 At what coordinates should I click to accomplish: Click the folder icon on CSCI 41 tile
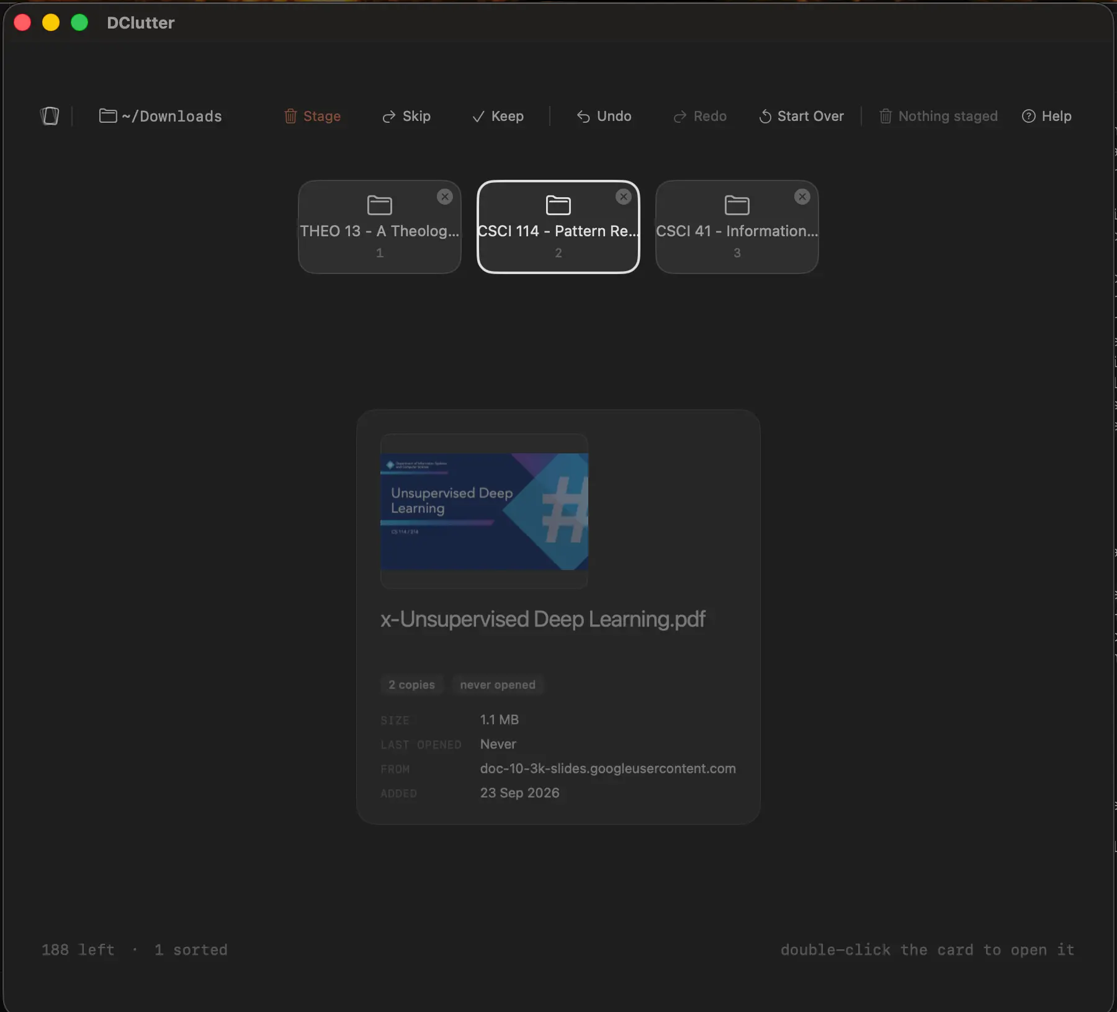[737, 205]
